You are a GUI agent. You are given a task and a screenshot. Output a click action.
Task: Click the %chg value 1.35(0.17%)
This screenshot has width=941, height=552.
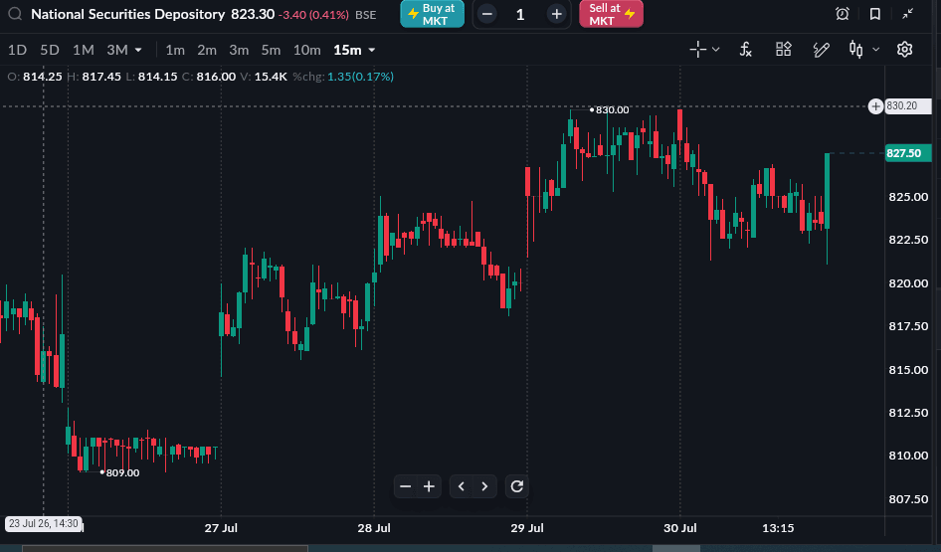point(360,77)
